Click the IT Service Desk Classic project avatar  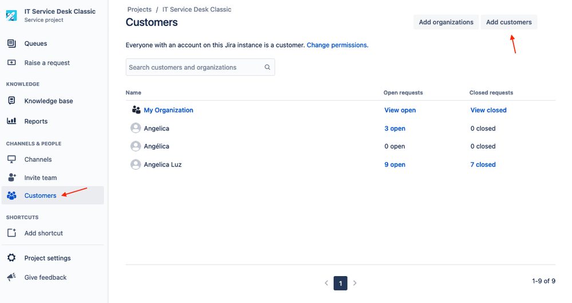[11, 15]
